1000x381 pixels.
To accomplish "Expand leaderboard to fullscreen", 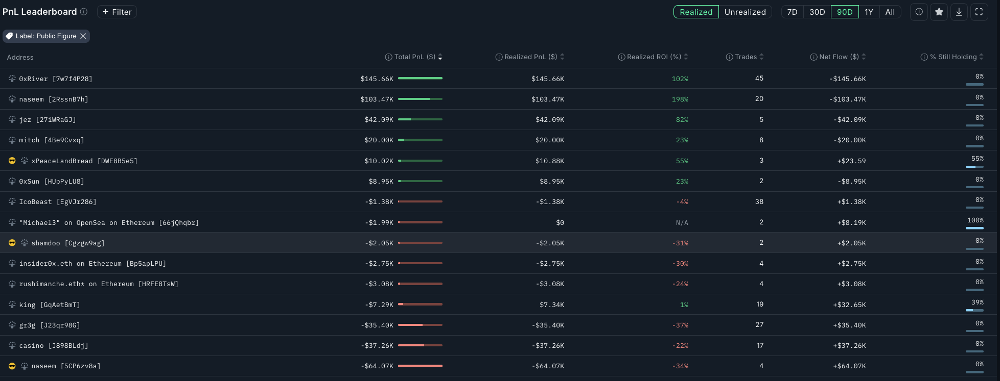I will [979, 12].
